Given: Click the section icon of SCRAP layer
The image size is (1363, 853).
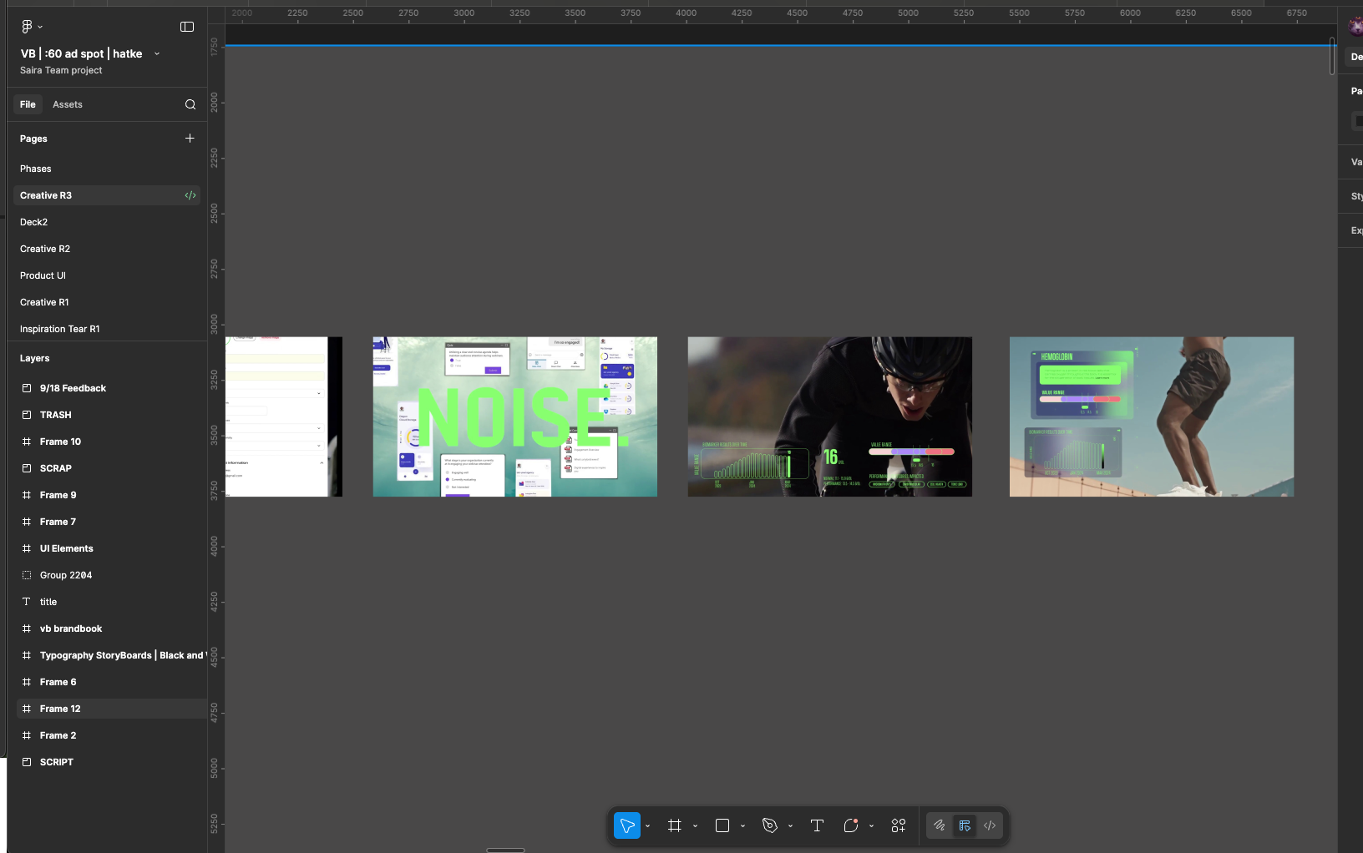Looking at the screenshot, I should 27,468.
